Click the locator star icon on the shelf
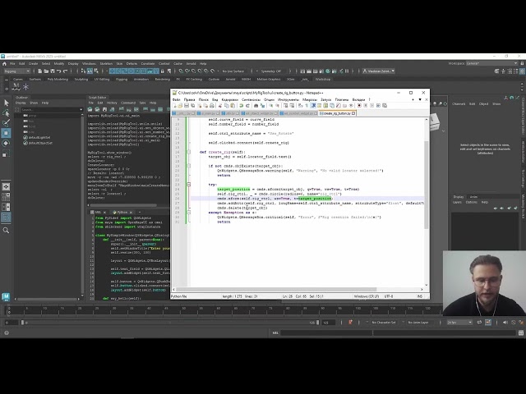This screenshot has width=526, height=394. coord(25,88)
